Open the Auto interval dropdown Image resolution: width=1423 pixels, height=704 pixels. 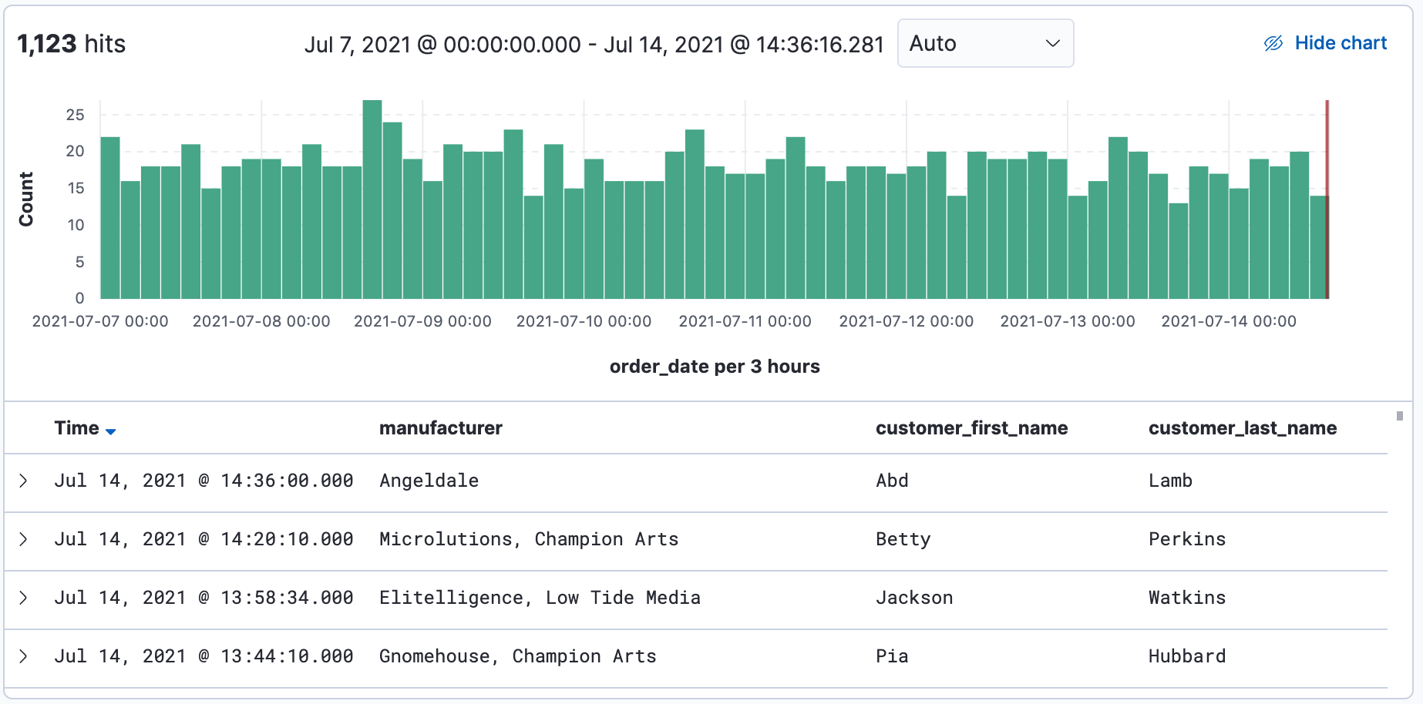984,44
